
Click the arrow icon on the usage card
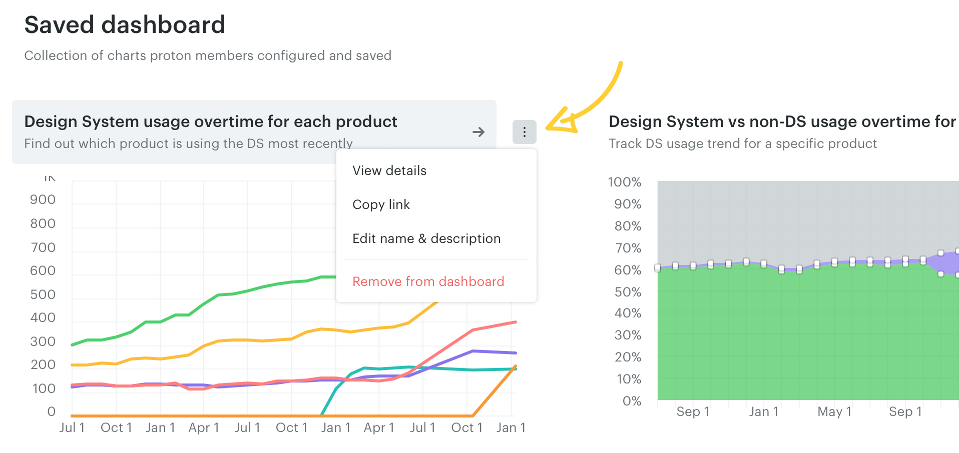point(478,132)
